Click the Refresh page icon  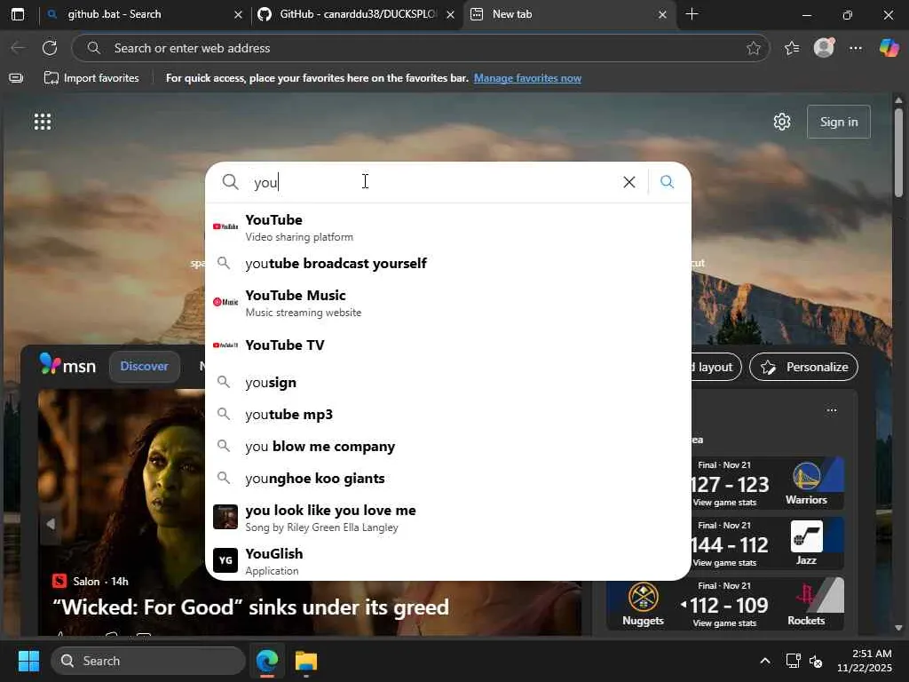(50, 48)
